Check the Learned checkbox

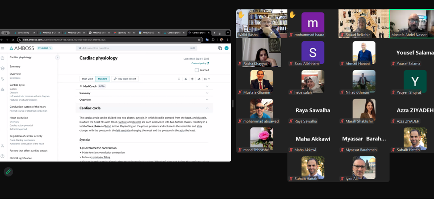197,70
